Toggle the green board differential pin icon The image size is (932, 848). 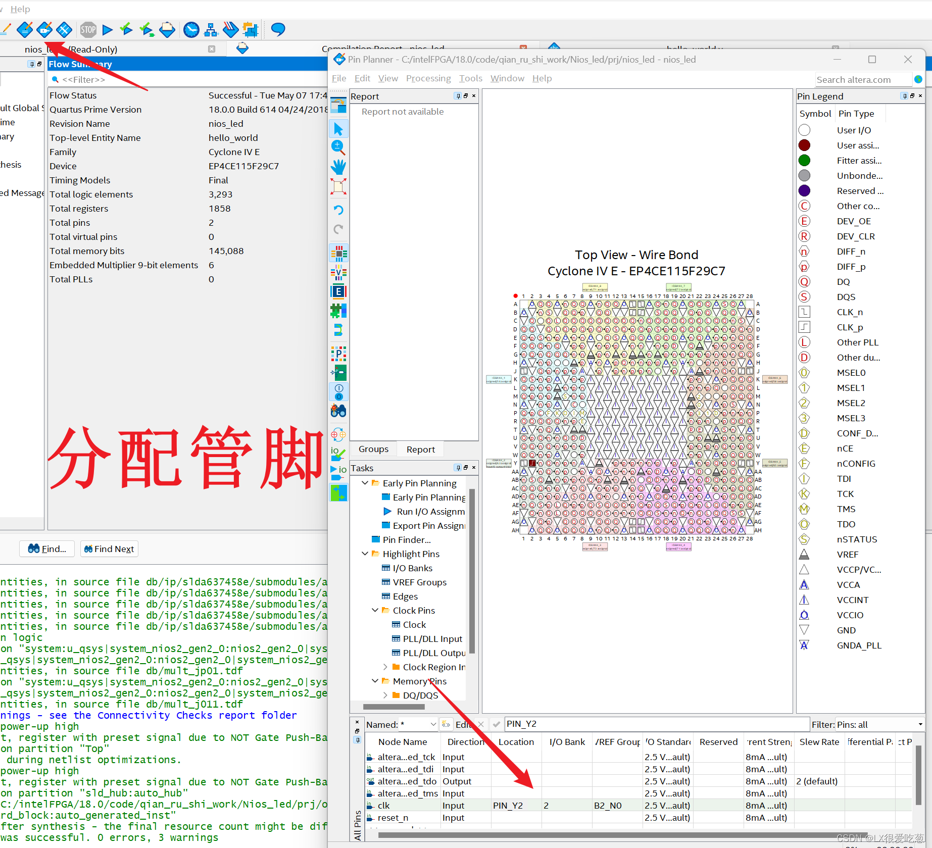[x=338, y=373]
